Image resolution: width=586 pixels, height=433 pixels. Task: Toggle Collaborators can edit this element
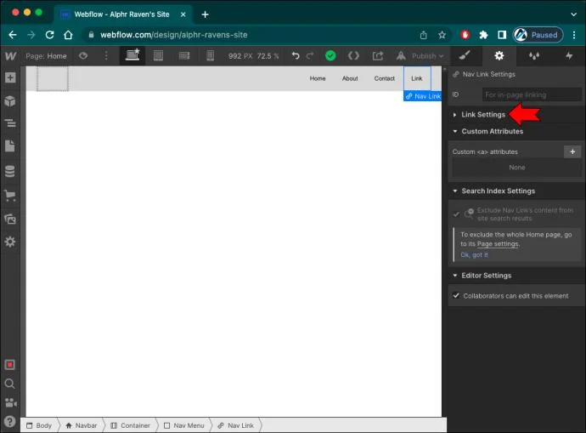[x=456, y=296]
